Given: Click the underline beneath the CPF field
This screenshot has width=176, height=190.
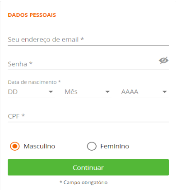Looking at the screenshot, I should [x=88, y=122].
